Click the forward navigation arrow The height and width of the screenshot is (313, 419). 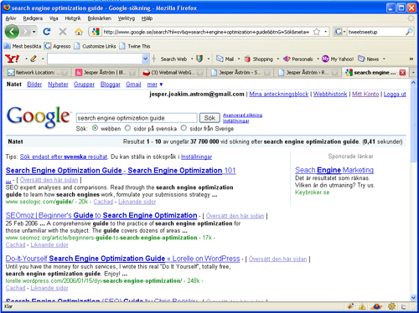[x=25, y=32]
